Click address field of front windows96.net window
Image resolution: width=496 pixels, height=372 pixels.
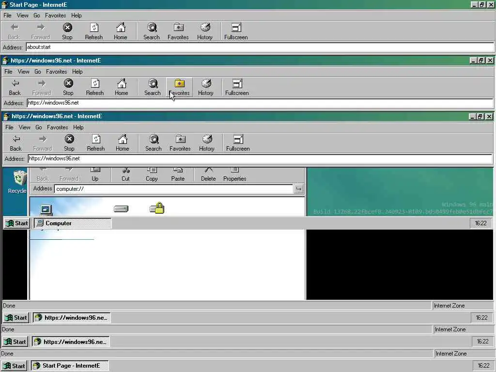260,158
